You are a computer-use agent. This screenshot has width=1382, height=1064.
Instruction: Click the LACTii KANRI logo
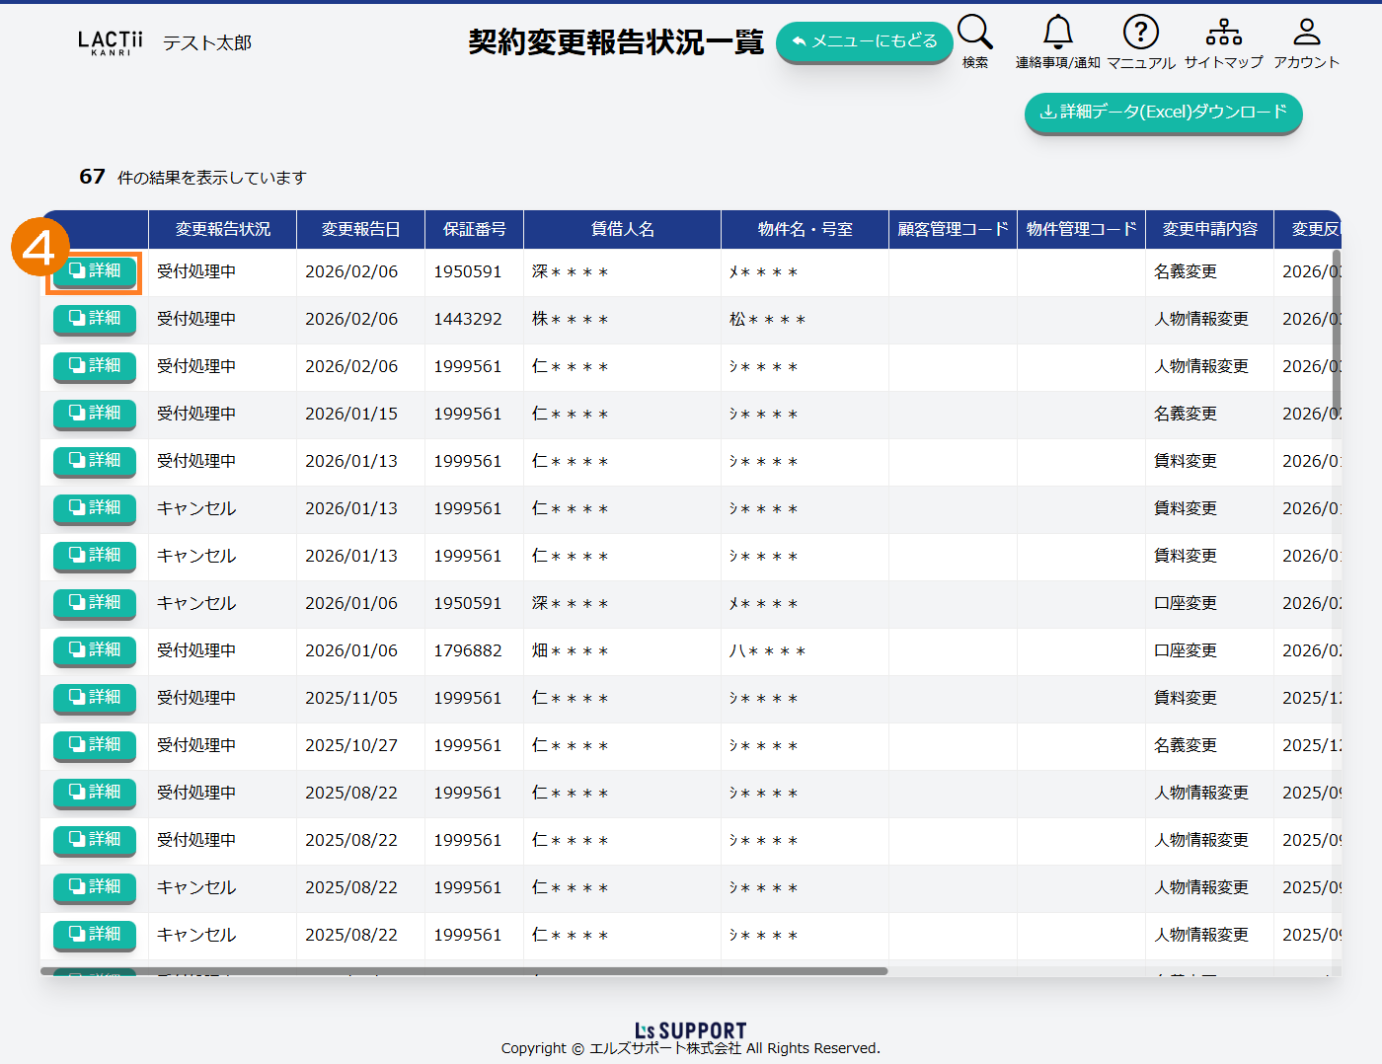tap(110, 42)
